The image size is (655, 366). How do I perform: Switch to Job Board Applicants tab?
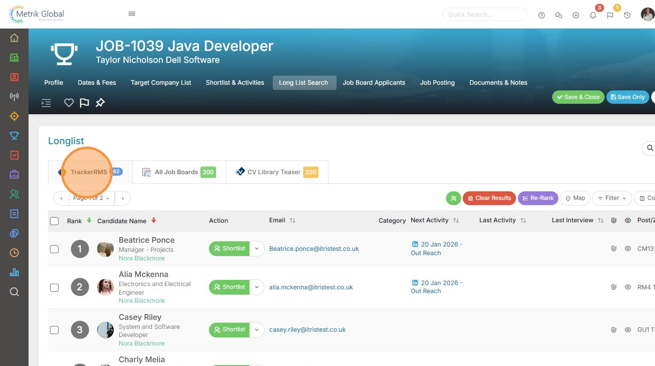[x=374, y=82]
